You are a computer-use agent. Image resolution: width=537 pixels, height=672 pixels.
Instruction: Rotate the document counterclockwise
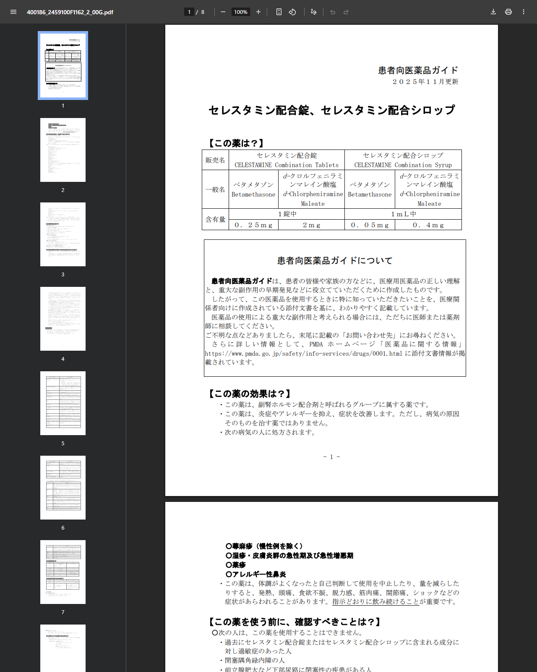292,12
